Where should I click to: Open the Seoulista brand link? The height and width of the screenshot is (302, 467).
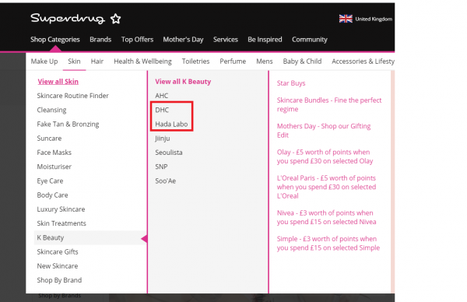pyautogui.click(x=169, y=153)
